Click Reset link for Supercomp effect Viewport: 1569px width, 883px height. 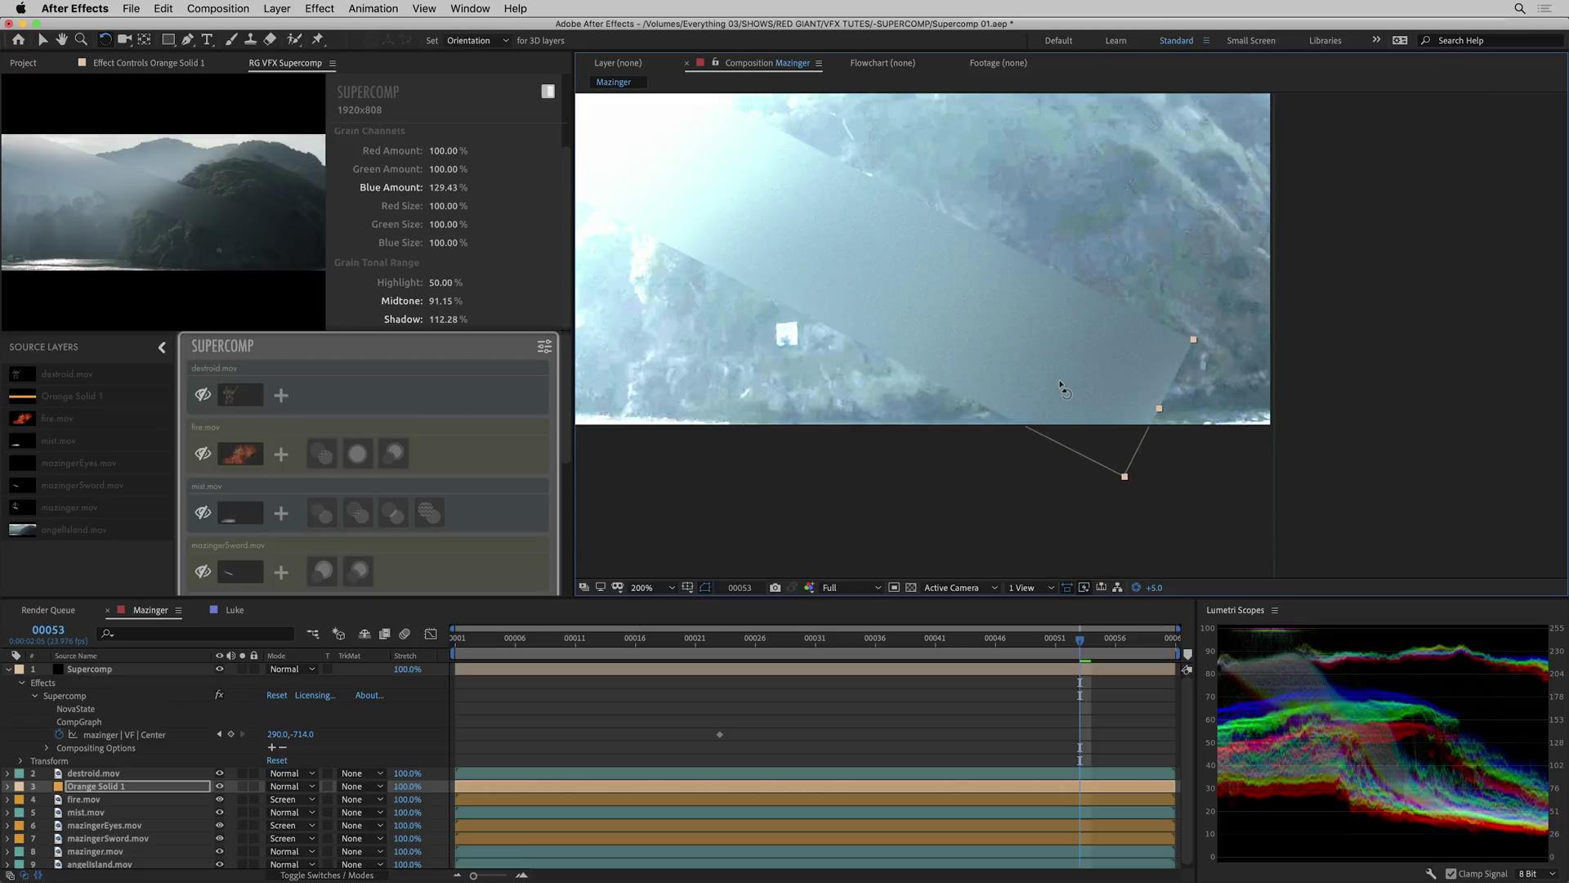[277, 696]
